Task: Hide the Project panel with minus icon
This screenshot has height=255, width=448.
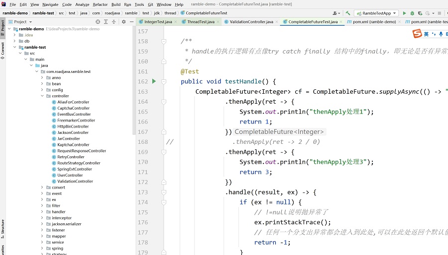Action: 132,22
